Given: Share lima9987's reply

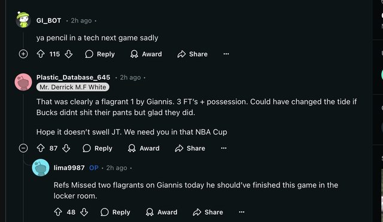Looking at the screenshot, I should point(208,212).
